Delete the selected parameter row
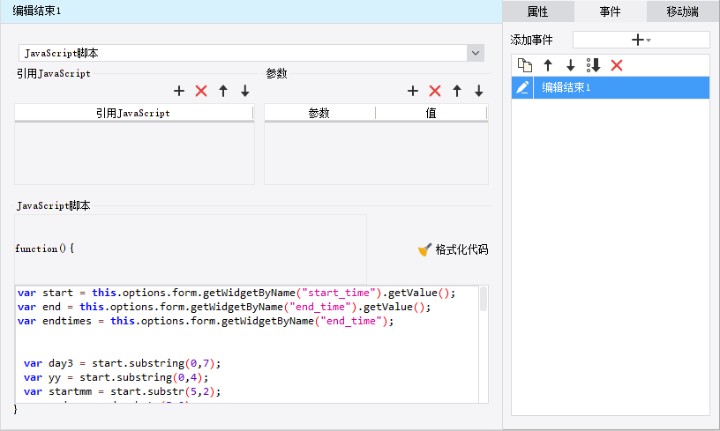 (435, 91)
